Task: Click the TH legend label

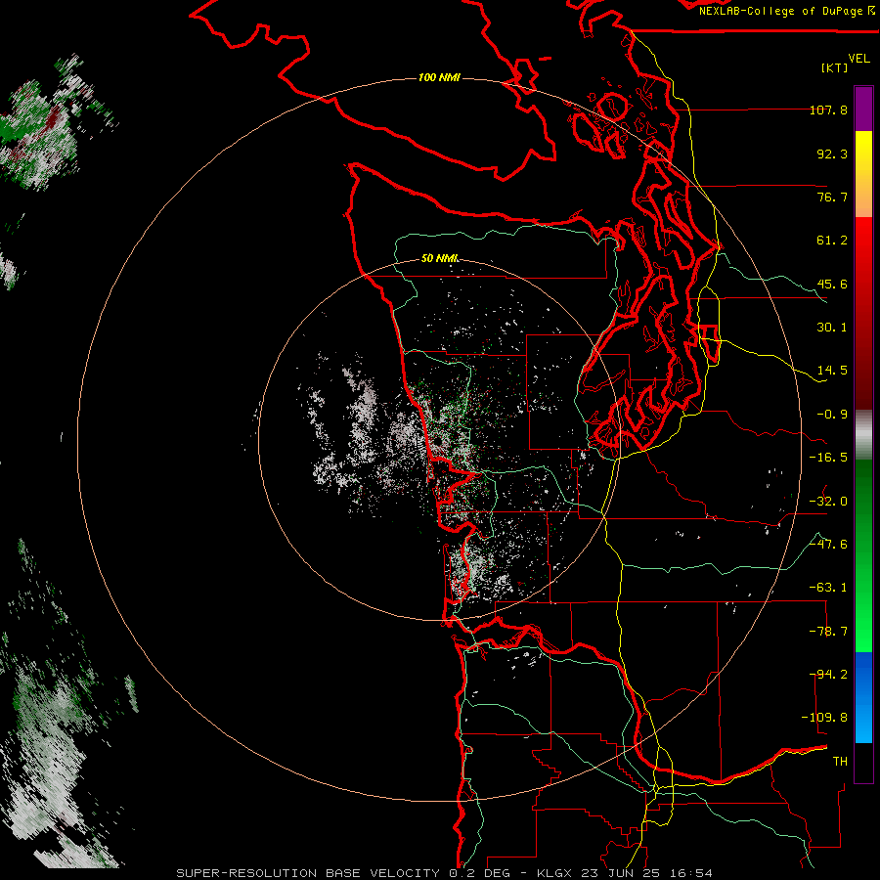Action: [840, 762]
